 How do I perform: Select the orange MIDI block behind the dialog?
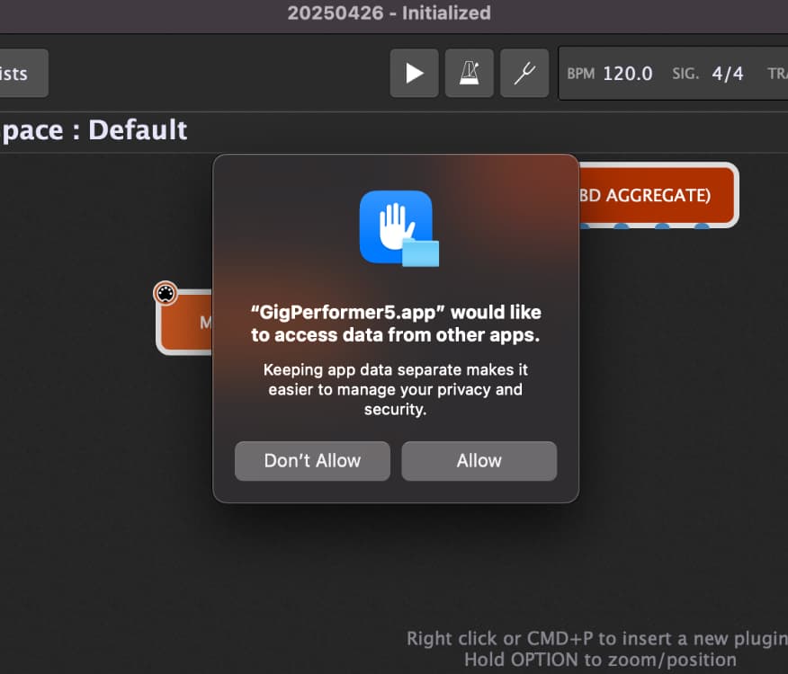point(185,323)
